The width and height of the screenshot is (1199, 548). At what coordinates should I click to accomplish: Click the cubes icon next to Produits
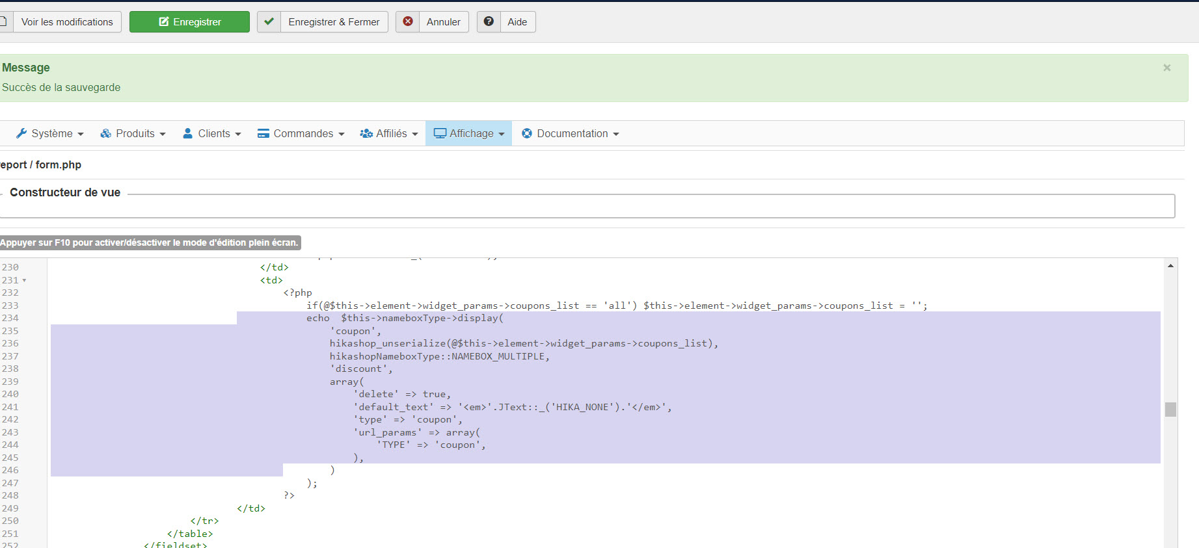(105, 133)
